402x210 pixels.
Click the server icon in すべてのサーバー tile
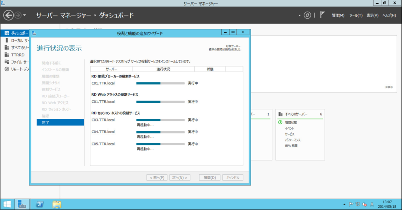click(x=280, y=114)
